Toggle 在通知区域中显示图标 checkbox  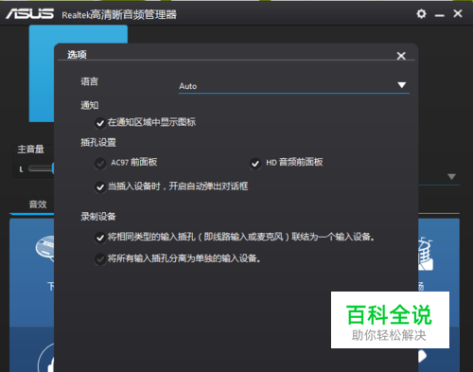[100, 123]
